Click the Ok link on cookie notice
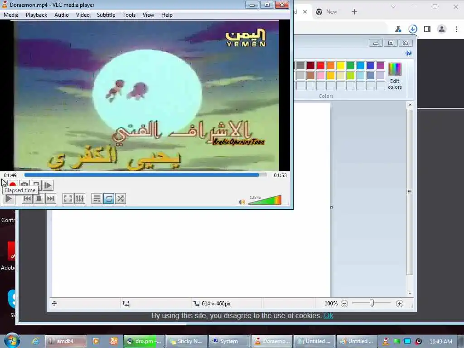 [x=329, y=316]
